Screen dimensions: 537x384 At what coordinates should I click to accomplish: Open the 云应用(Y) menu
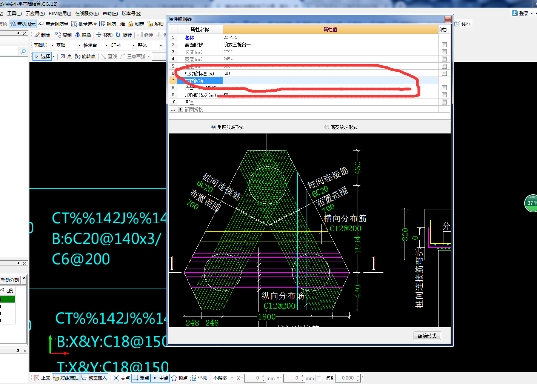[35, 13]
